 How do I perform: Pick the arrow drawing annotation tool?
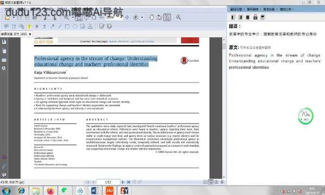pos(52,27)
